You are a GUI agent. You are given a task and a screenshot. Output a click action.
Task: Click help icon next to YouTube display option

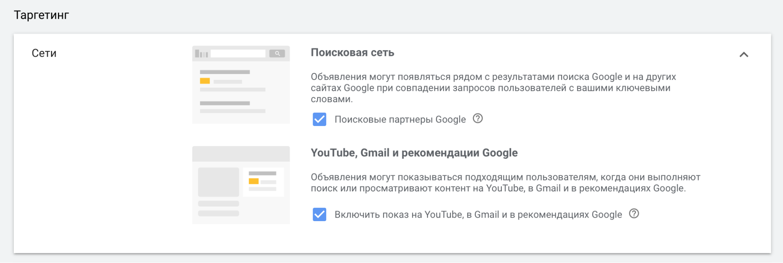click(x=634, y=214)
